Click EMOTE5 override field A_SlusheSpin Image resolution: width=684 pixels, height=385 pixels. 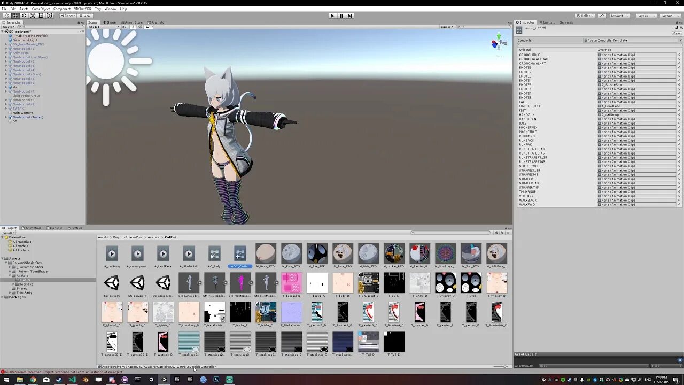pos(636,84)
